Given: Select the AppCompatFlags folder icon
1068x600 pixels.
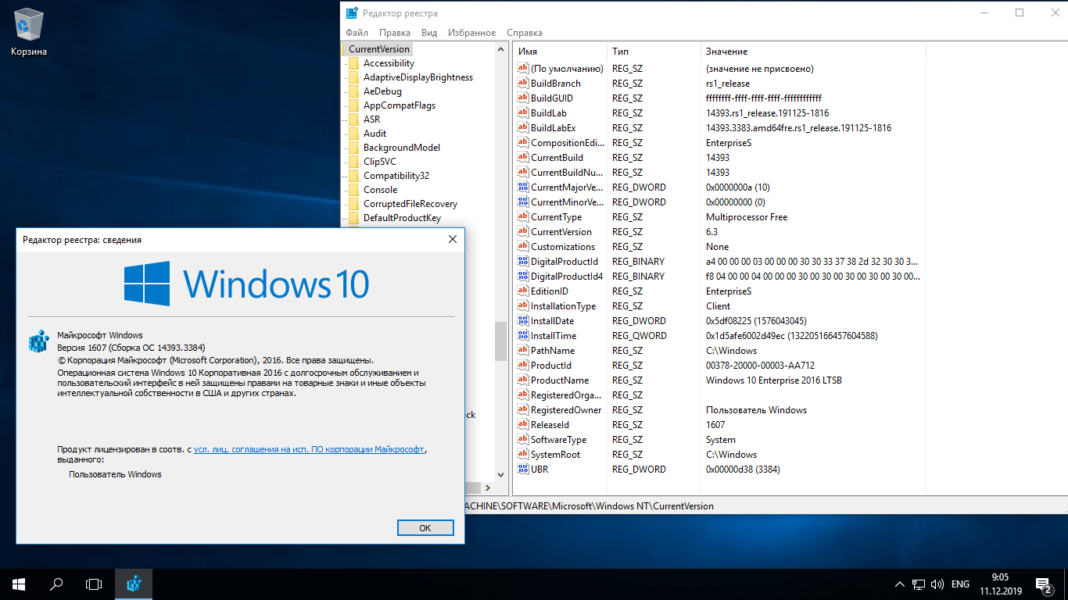Looking at the screenshot, I should (353, 105).
